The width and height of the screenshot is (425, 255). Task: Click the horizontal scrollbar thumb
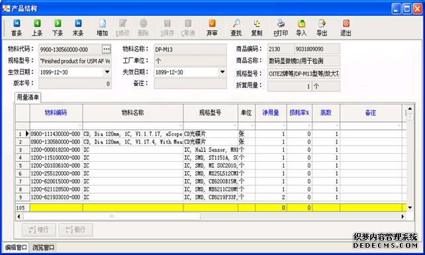point(112,216)
